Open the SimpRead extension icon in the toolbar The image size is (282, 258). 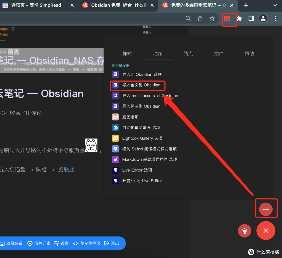(x=229, y=18)
